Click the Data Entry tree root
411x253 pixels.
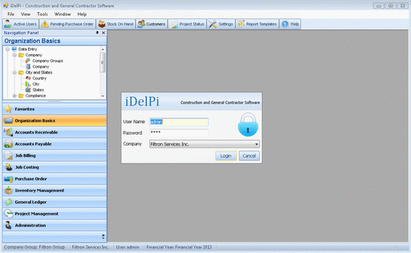[x=27, y=49]
